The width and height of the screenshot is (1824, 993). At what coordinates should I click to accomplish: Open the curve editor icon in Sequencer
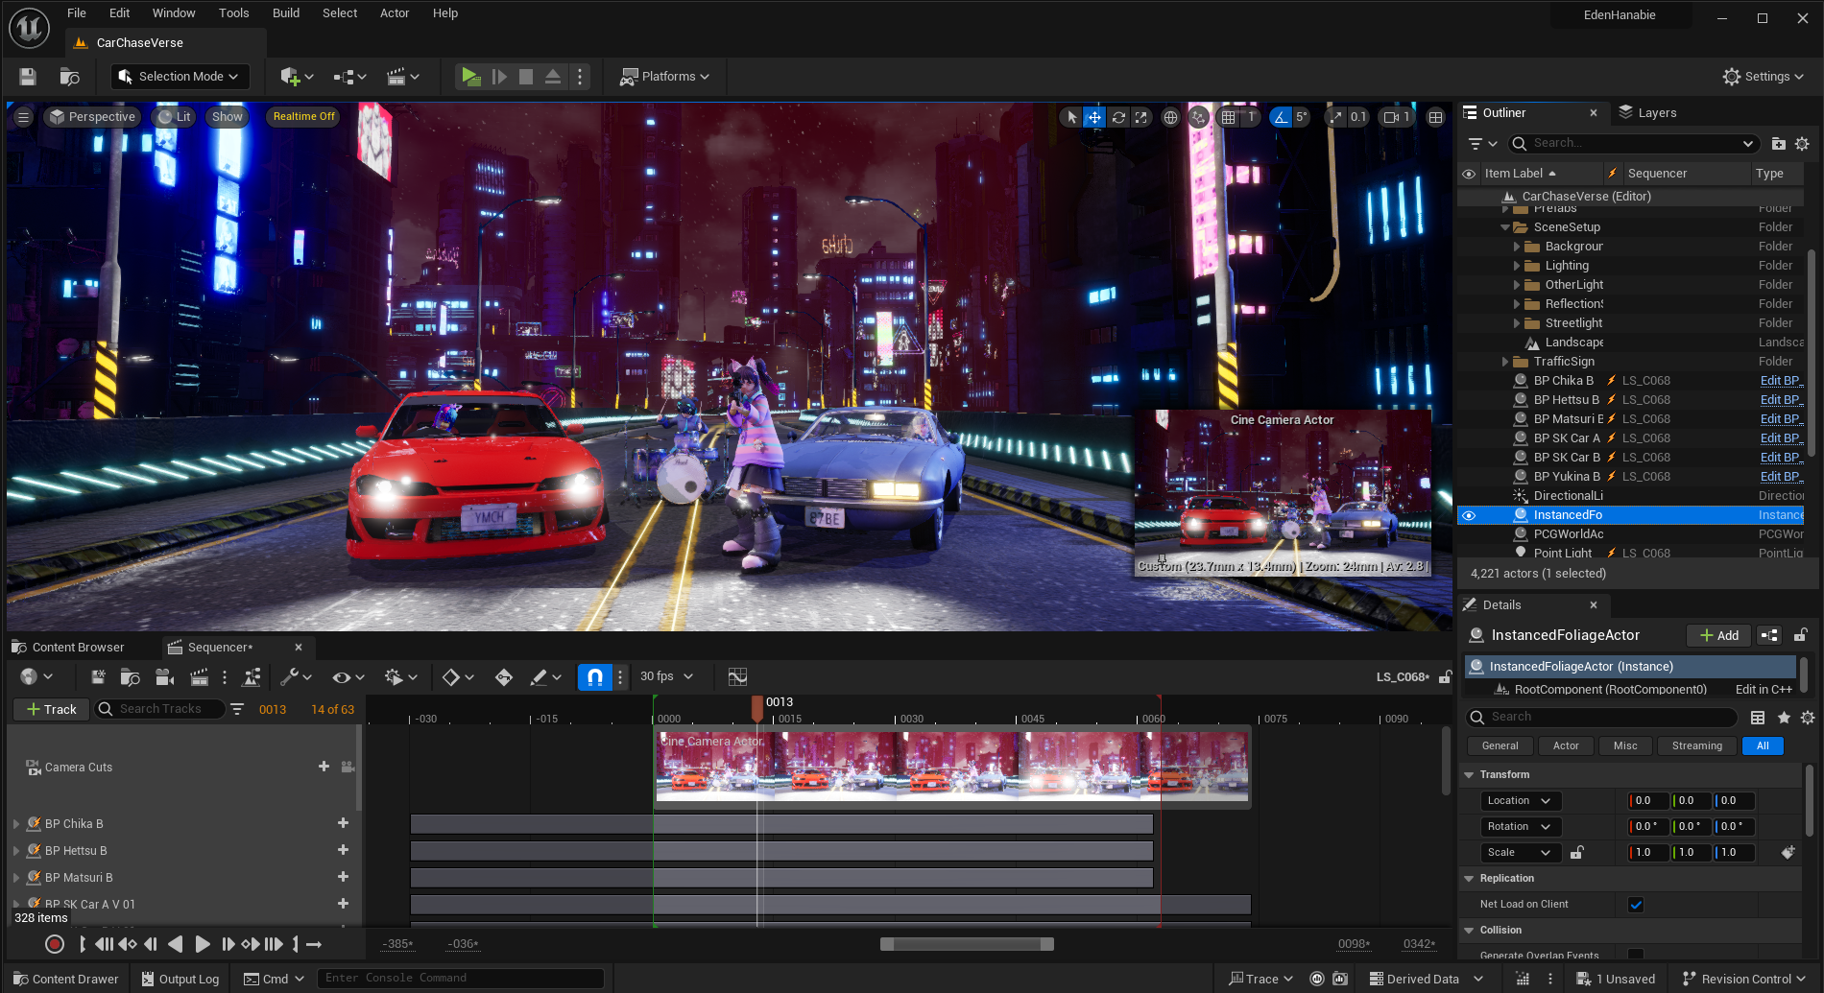[x=737, y=677]
